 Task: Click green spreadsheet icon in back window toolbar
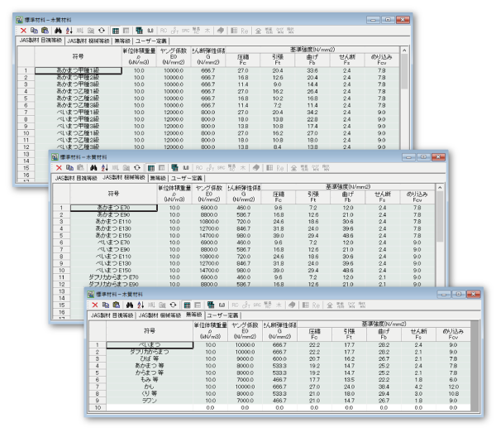(x=139, y=31)
